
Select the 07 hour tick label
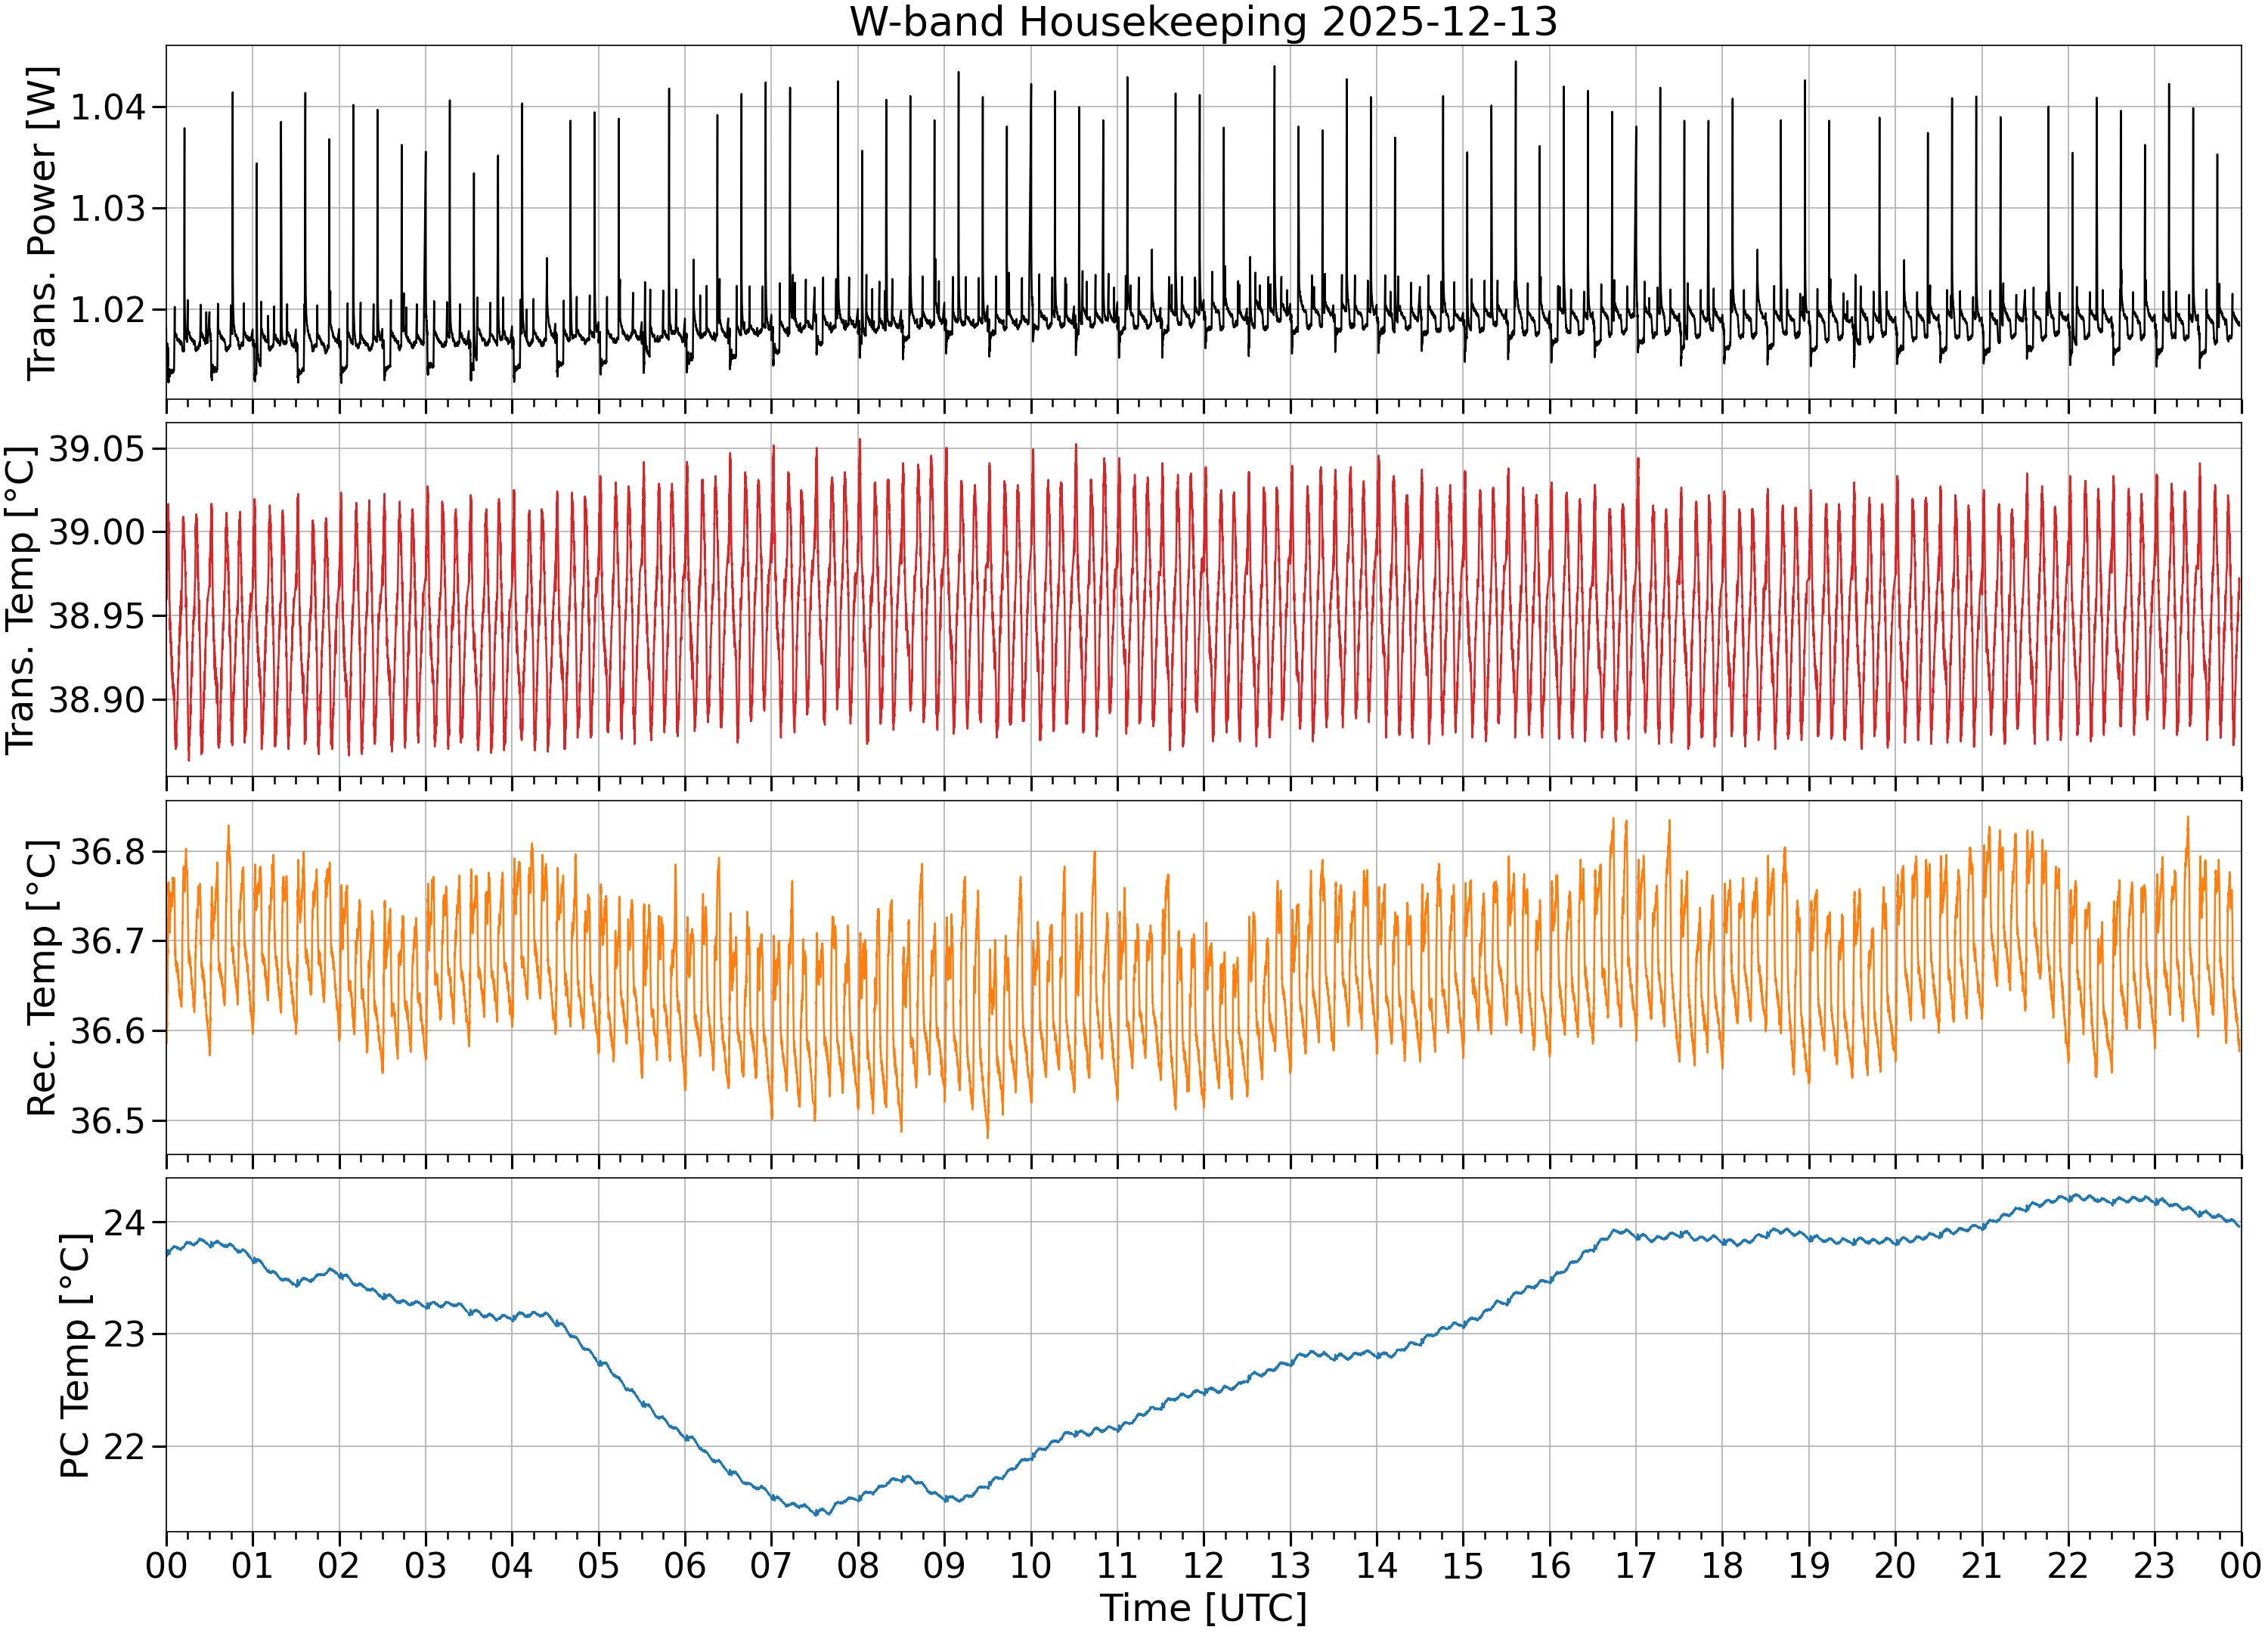tap(771, 1565)
